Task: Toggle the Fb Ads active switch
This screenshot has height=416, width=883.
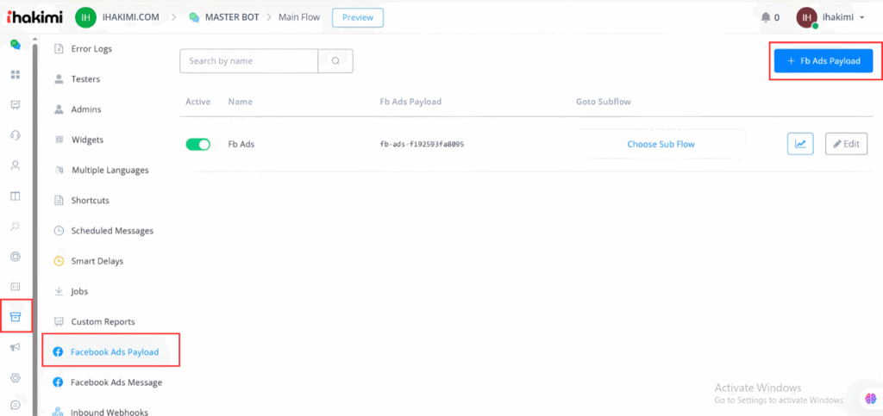Action: click(x=198, y=145)
